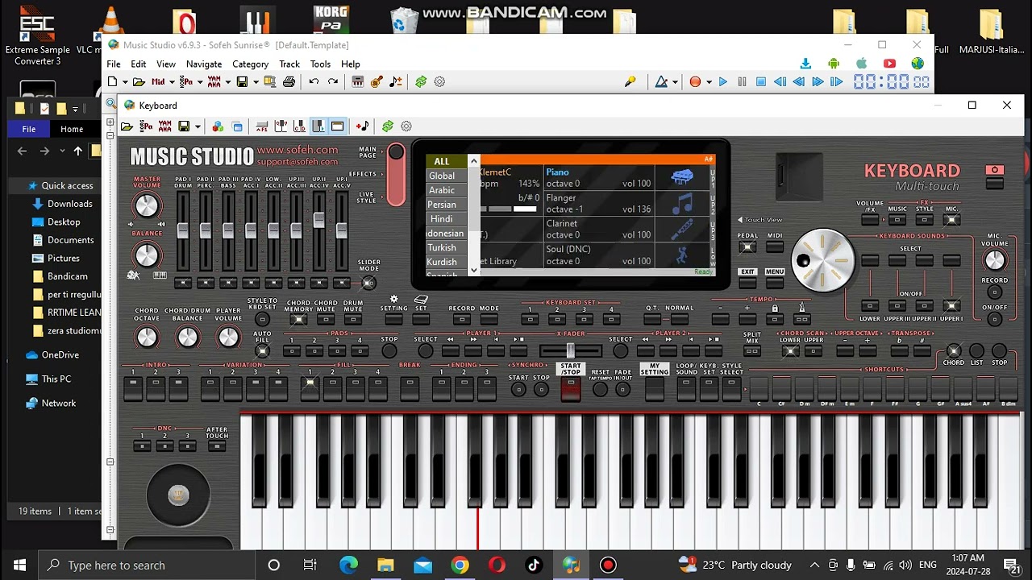
Task: Click the piano icon for Piano sound row
Action: 682,178
